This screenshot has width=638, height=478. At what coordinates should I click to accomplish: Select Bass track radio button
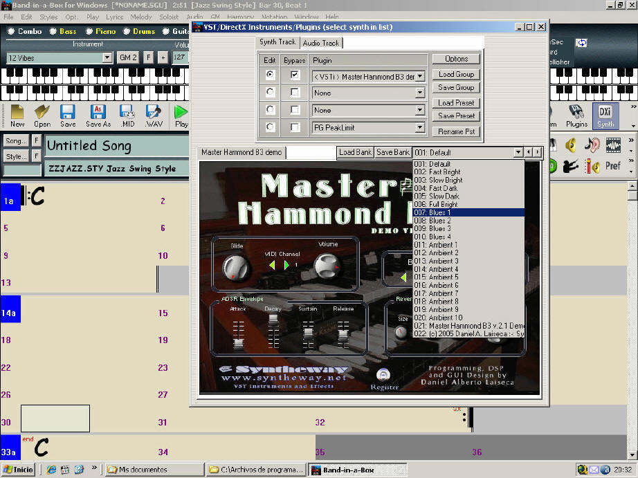click(x=53, y=31)
